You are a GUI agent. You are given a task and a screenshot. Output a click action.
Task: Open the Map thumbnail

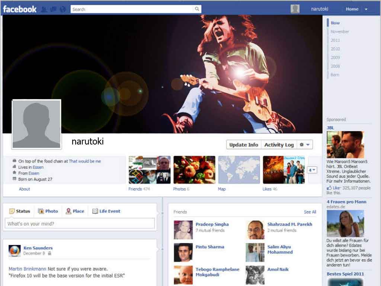point(239,170)
